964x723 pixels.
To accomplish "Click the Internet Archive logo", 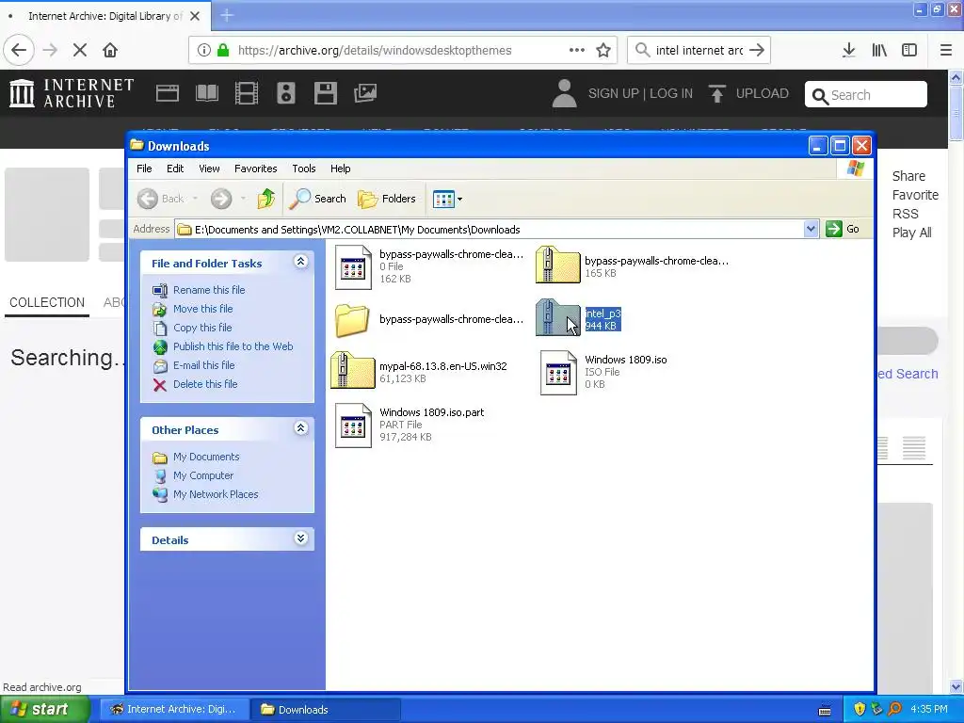I will [x=72, y=93].
